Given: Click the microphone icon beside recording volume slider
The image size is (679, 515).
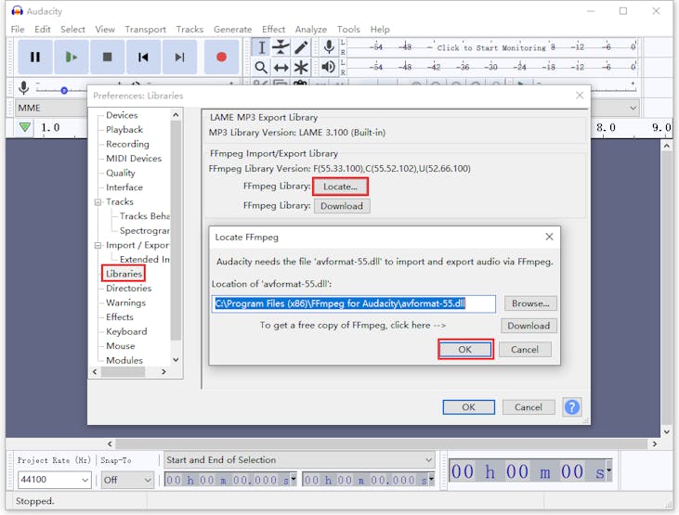Looking at the screenshot, I should point(24,88).
